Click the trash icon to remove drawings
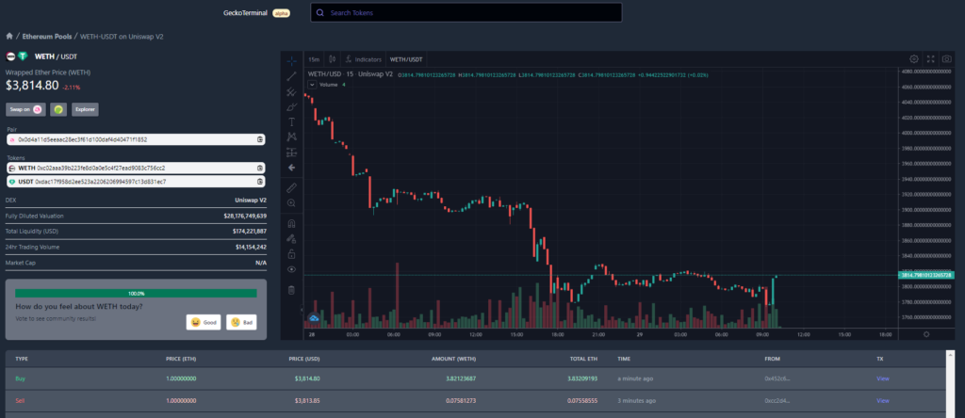 click(x=292, y=289)
